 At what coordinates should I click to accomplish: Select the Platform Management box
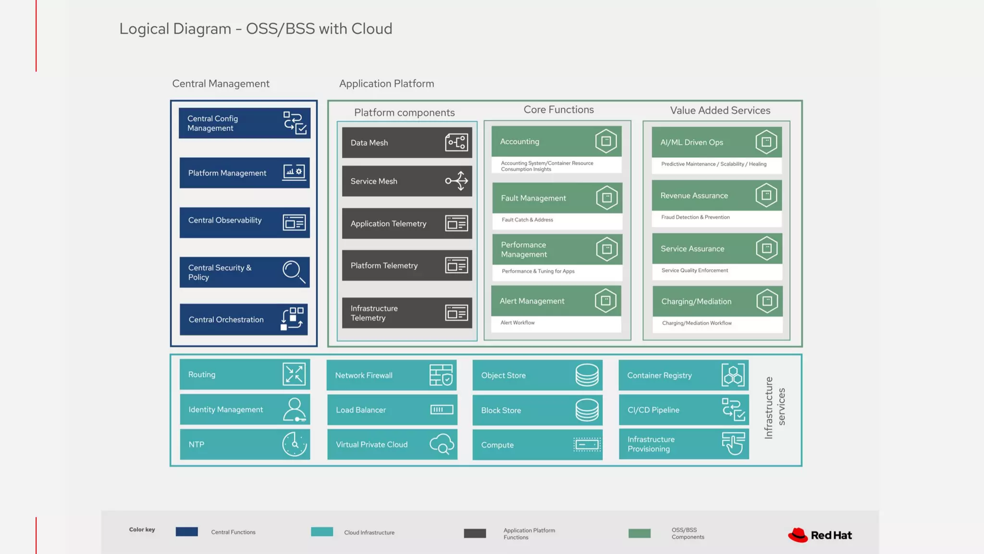(245, 173)
